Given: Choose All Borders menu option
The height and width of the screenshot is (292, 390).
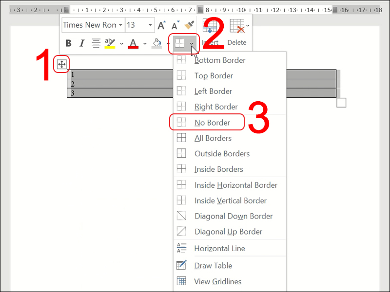Looking at the screenshot, I should point(213,138).
